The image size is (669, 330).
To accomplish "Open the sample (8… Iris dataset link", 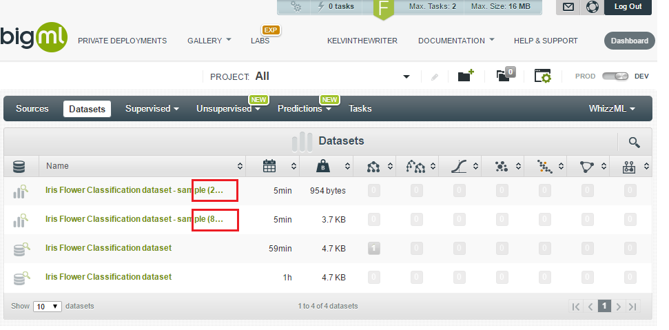I will (x=134, y=219).
